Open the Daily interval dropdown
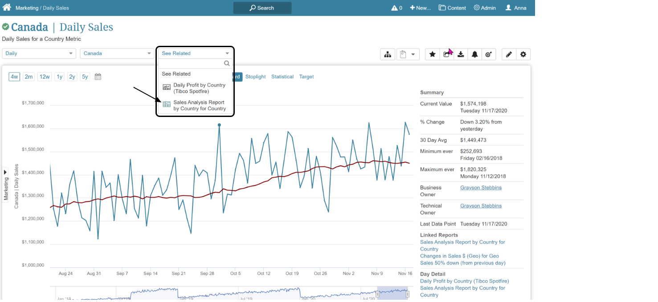The image size is (658, 302). [39, 53]
